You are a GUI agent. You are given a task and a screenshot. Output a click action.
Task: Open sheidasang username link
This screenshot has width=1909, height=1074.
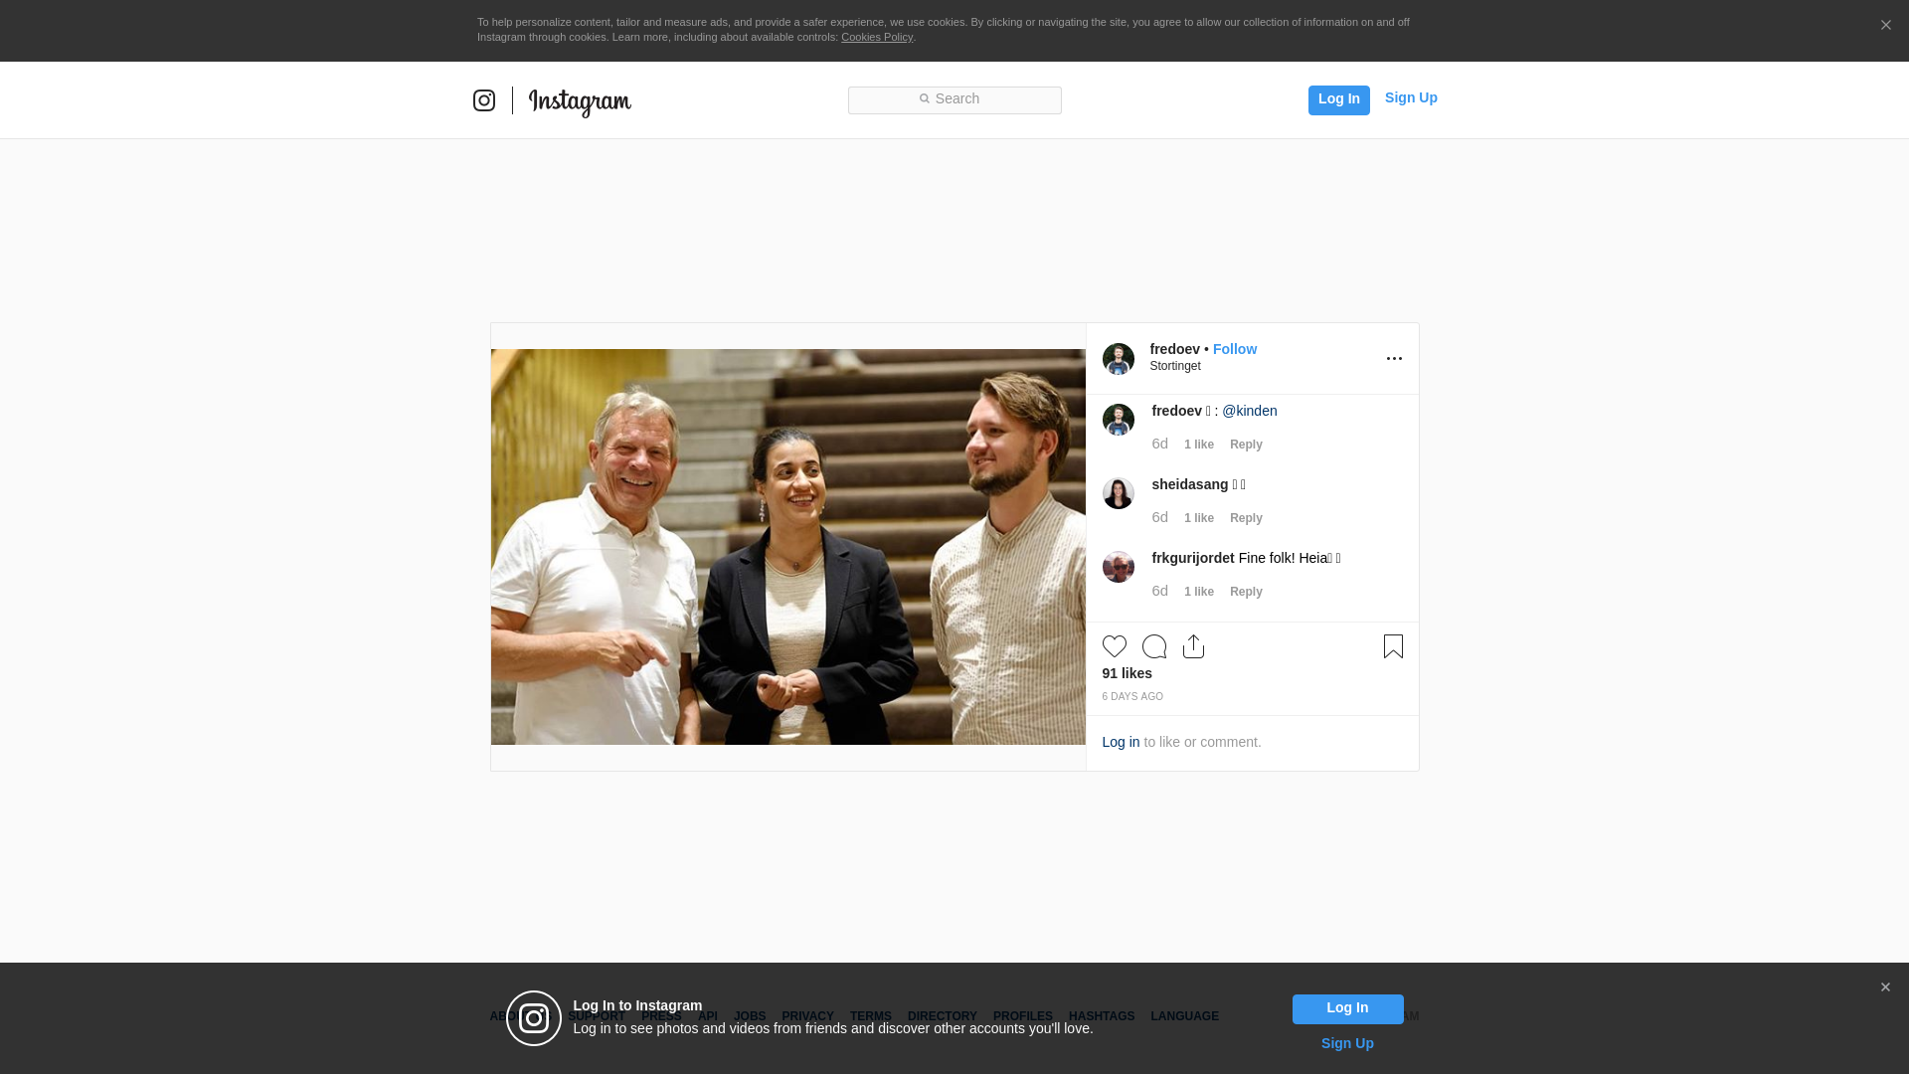tap(1190, 484)
